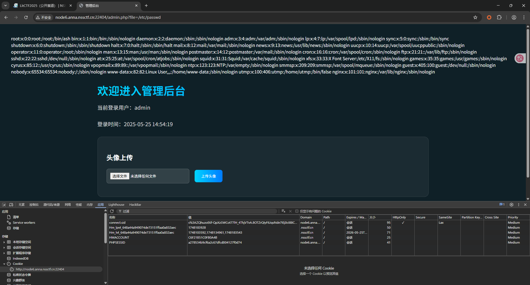Click the DevTools inspect element icon
This screenshot has width=530, height=285.
4,205
